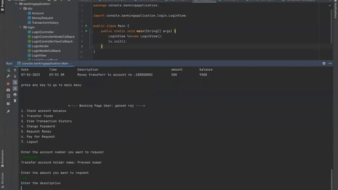The image size is (338, 190).
Task: Click the console scrollbar thumb
Action: click(332, 179)
